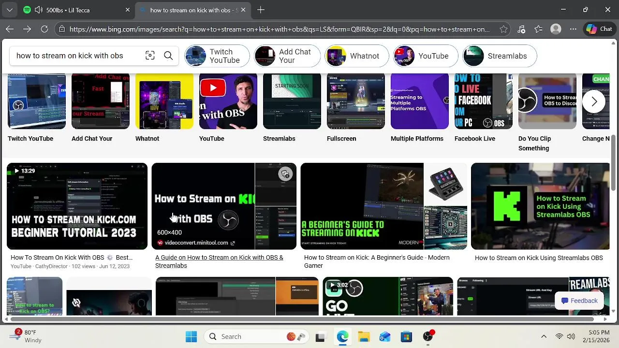The width and height of the screenshot is (619, 348).
Task: Select the Add Chat Your suggestion chip
Action: coord(287,56)
